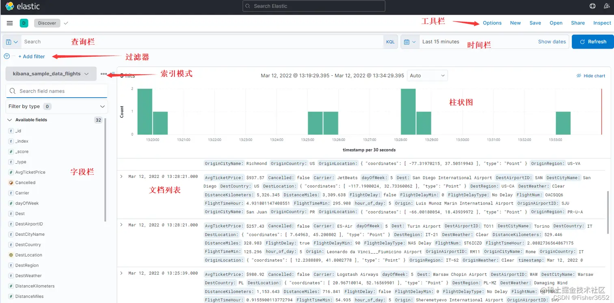
Task: Open the Auto interval dropdown
Action: pos(427,75)
